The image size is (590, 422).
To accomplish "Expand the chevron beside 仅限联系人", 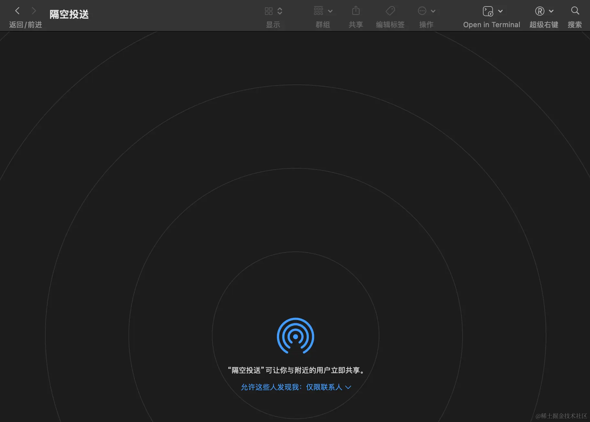I will (348, 387).
